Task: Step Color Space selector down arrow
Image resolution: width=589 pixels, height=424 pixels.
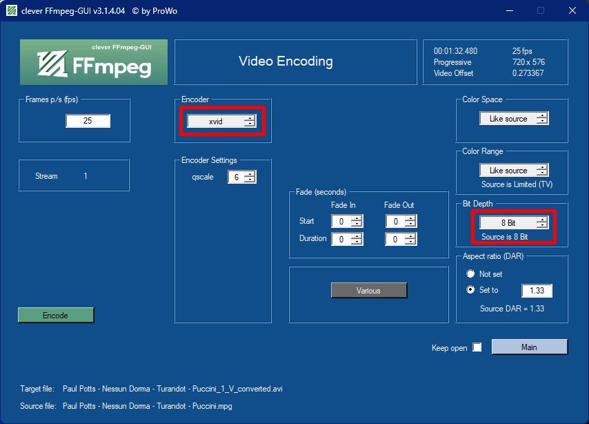Action: click(x=542, y=122)
